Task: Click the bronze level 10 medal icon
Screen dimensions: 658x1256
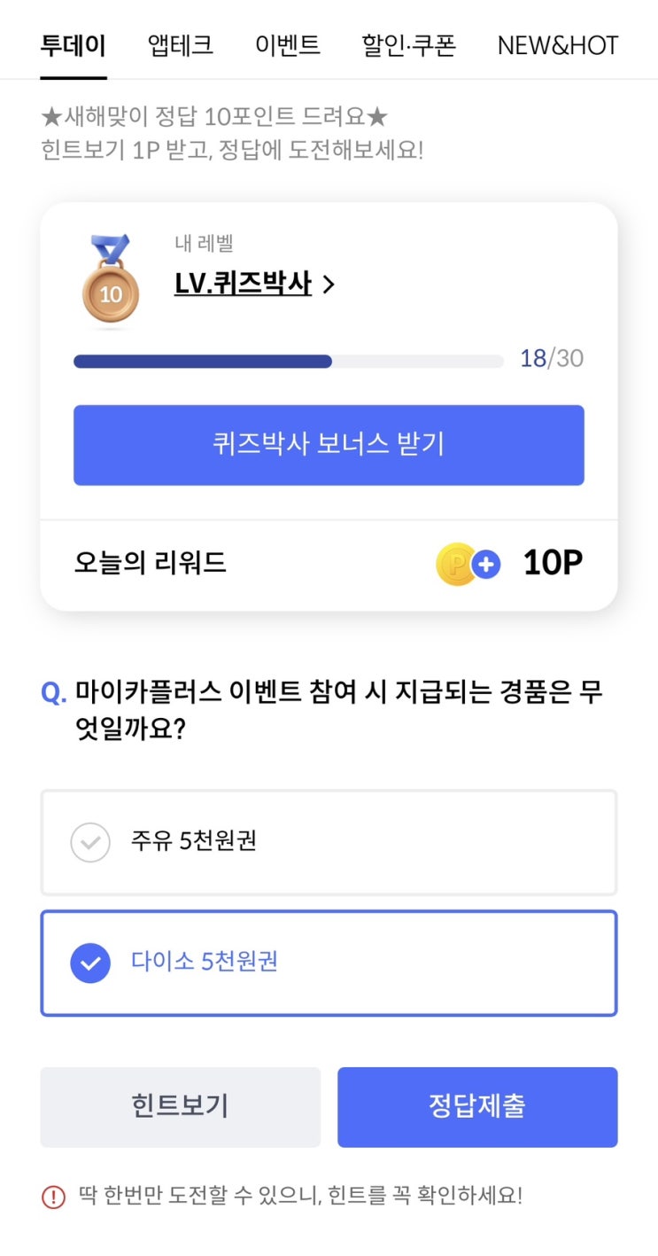Action: tap(111, 280)
